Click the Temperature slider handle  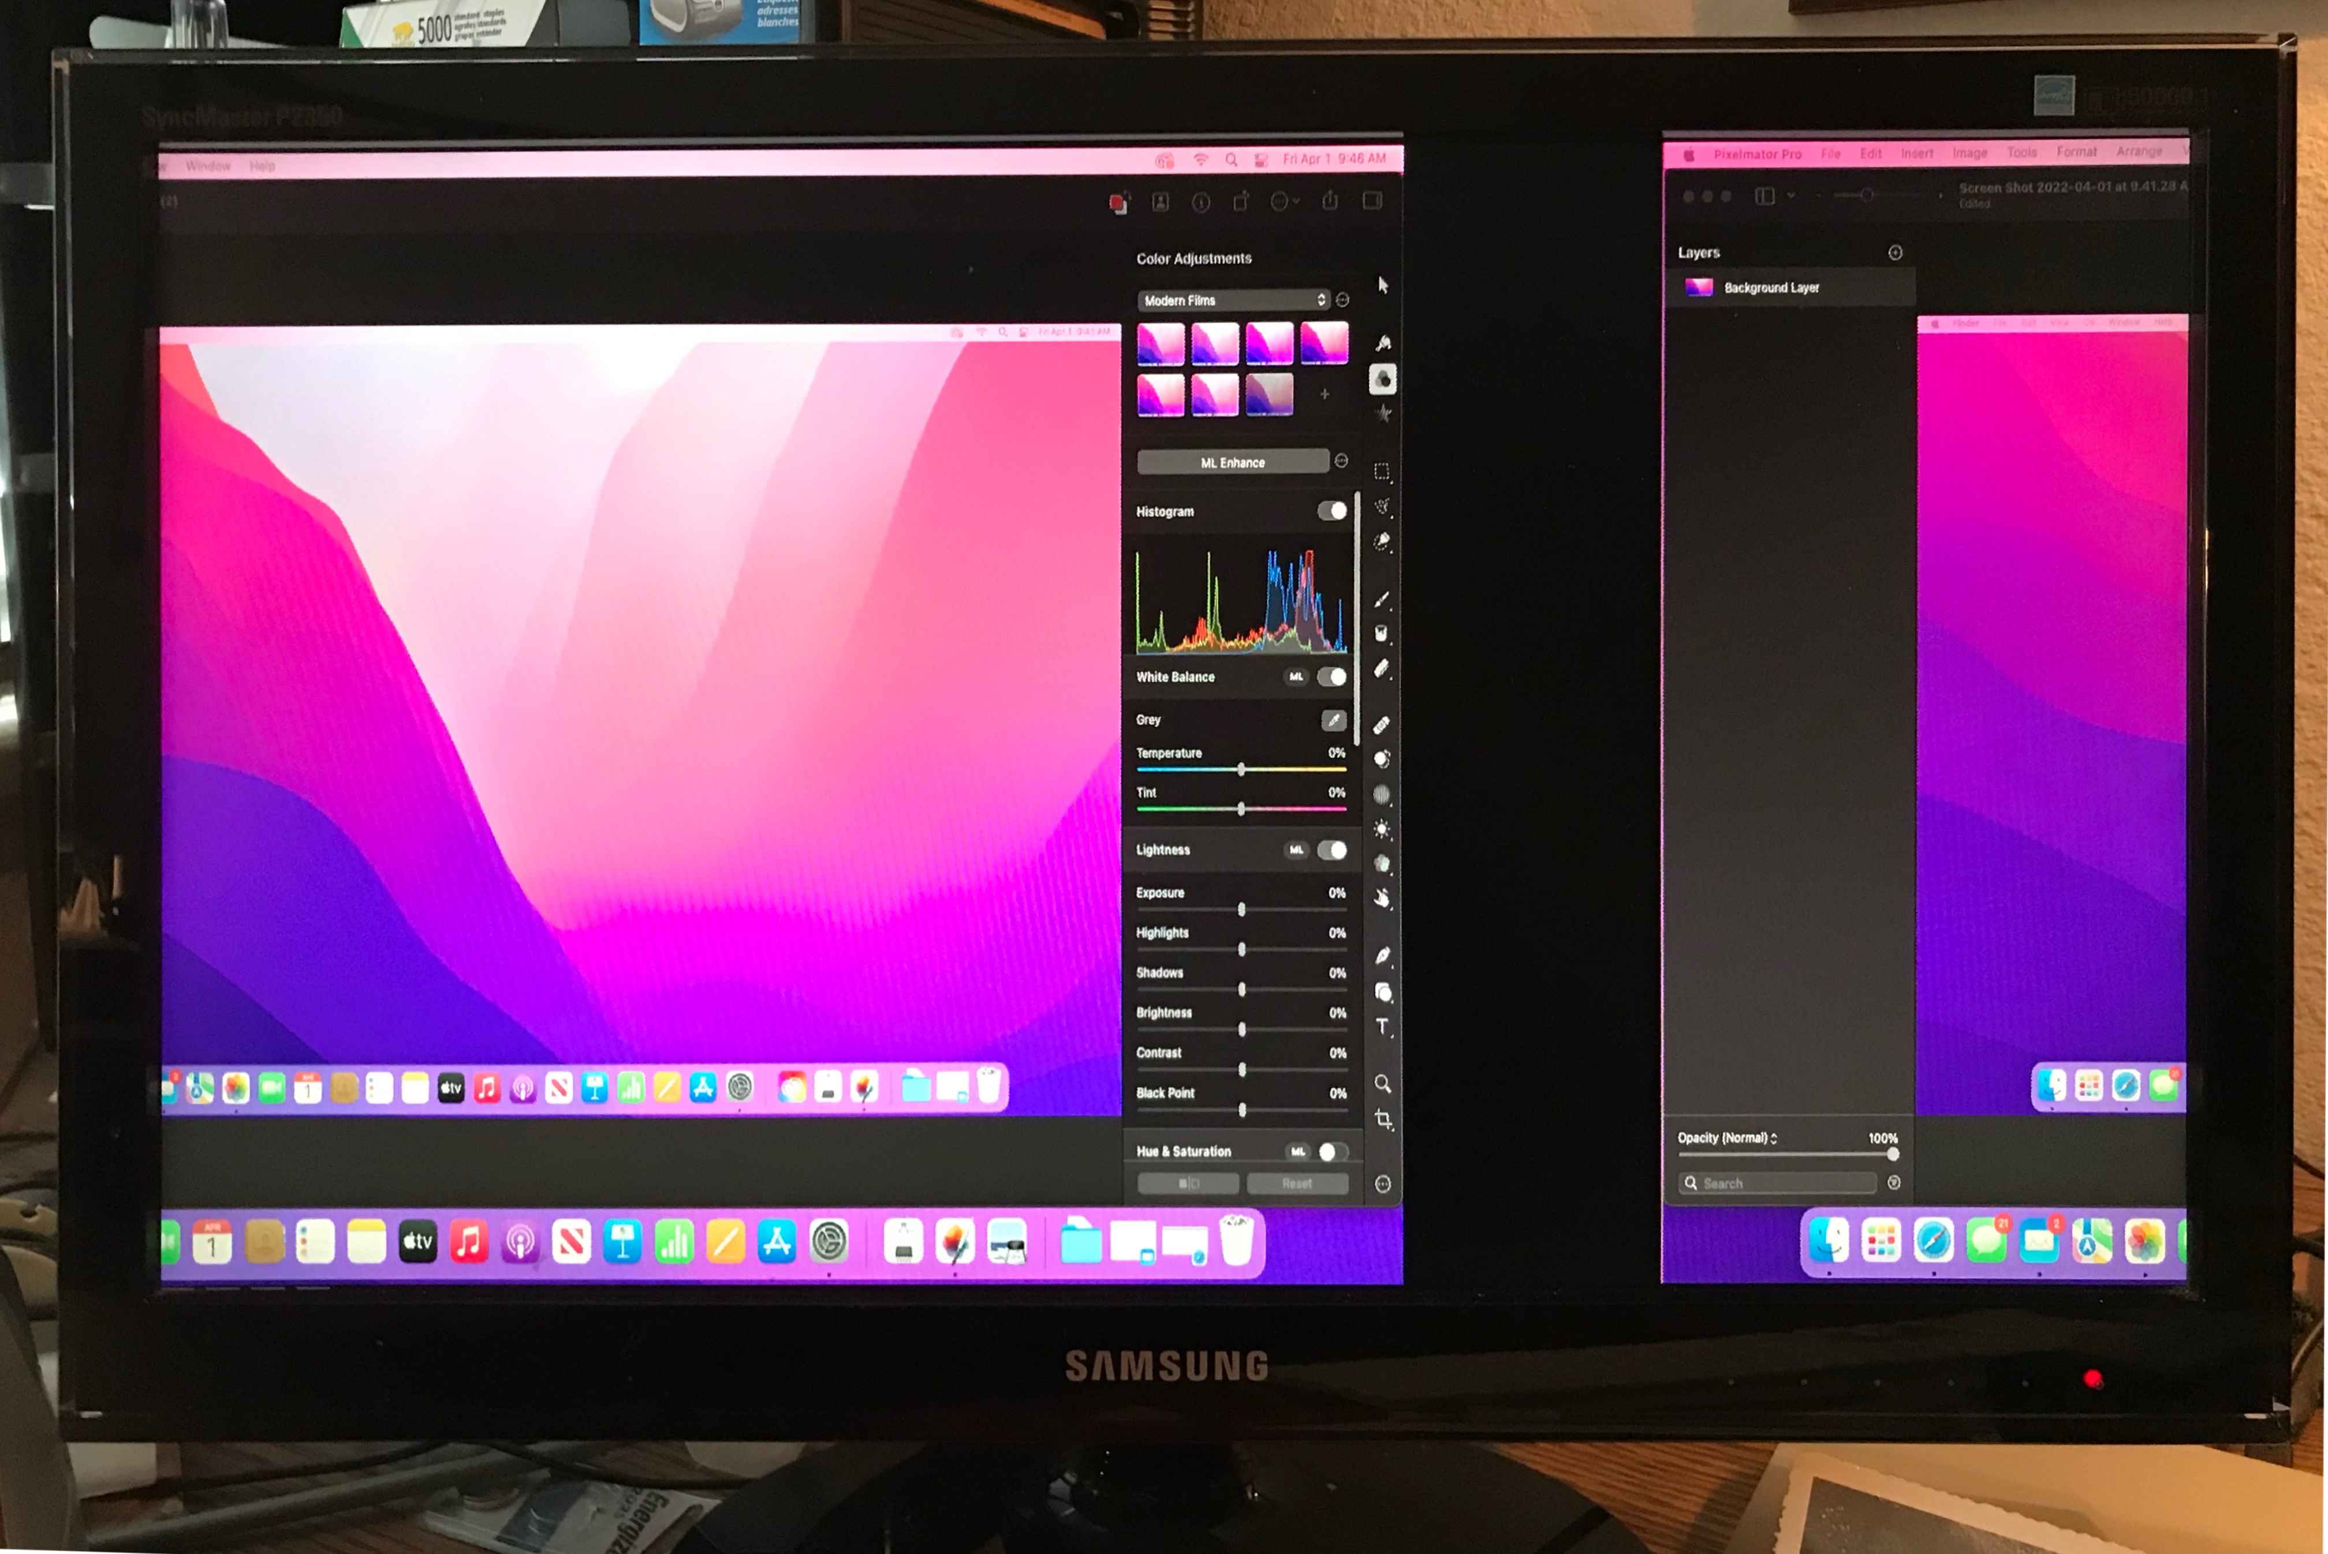pos(1240,769)
